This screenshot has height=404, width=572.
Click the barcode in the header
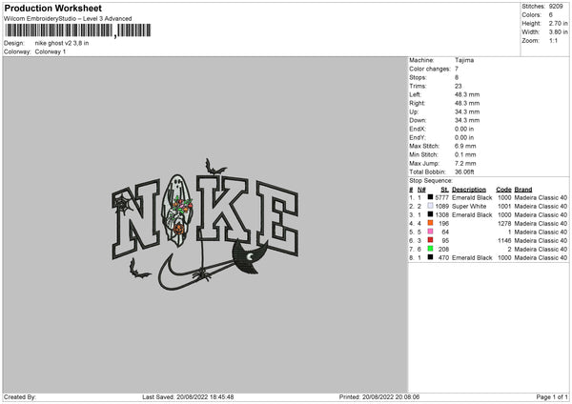78,30
